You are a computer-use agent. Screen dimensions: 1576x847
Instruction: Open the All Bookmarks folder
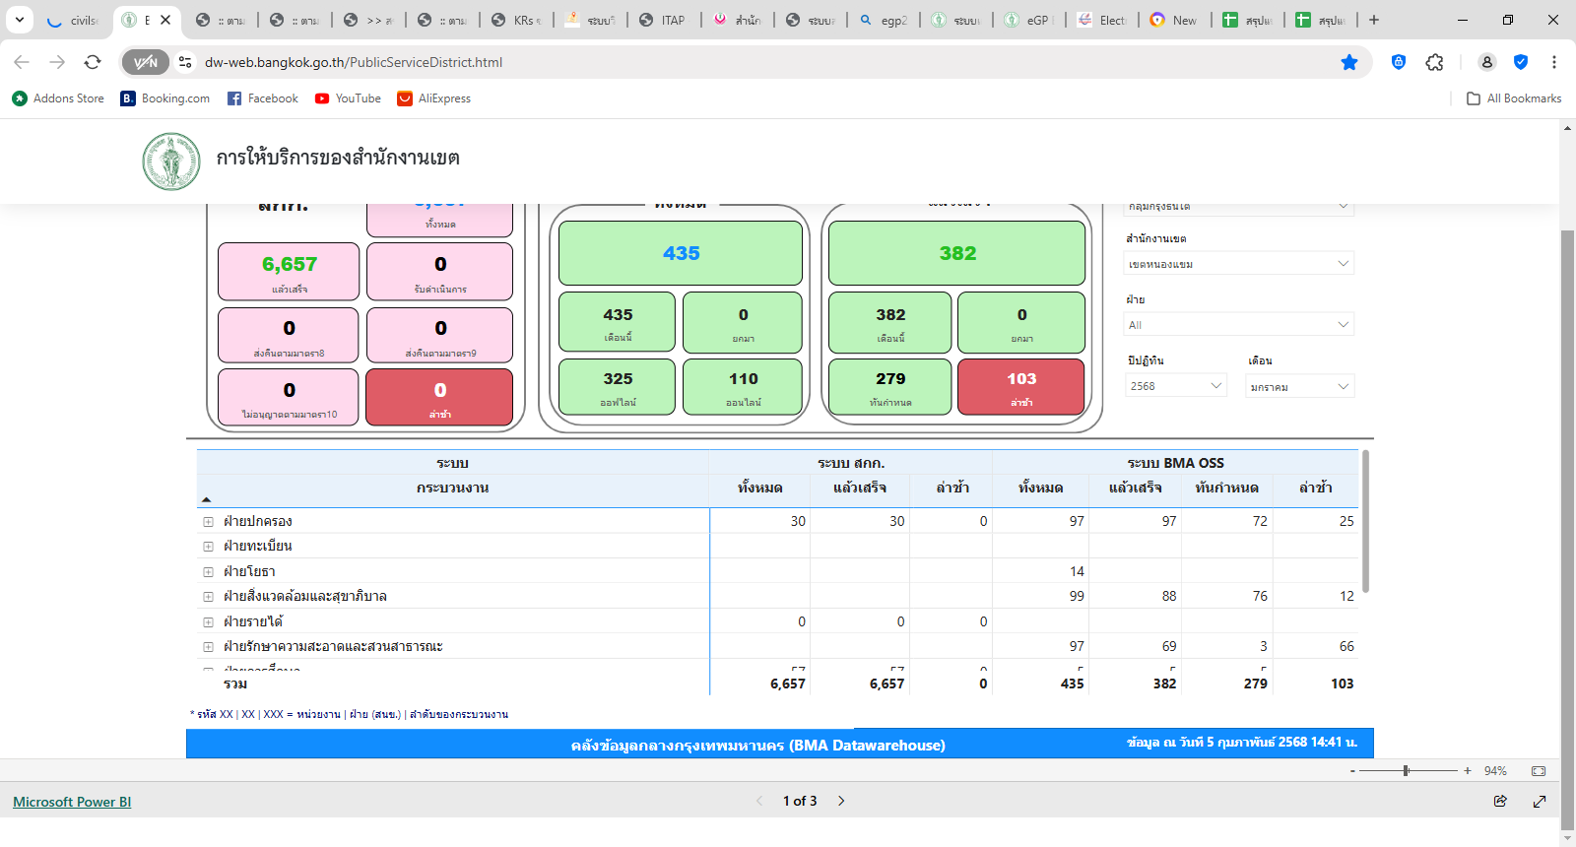pyautogui.click(x=1514, y=98)
